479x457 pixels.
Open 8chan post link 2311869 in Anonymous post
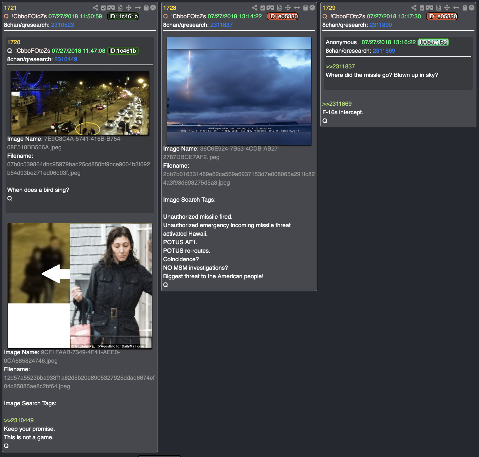point(384,51)
